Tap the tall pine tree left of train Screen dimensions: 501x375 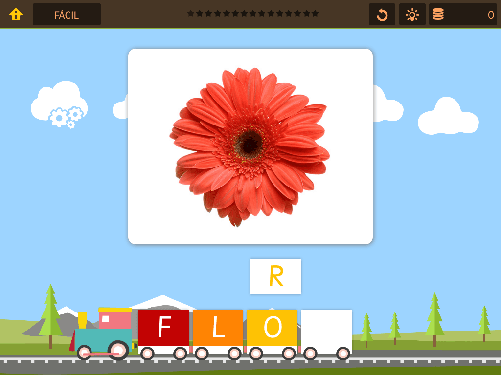click(50, 315)
